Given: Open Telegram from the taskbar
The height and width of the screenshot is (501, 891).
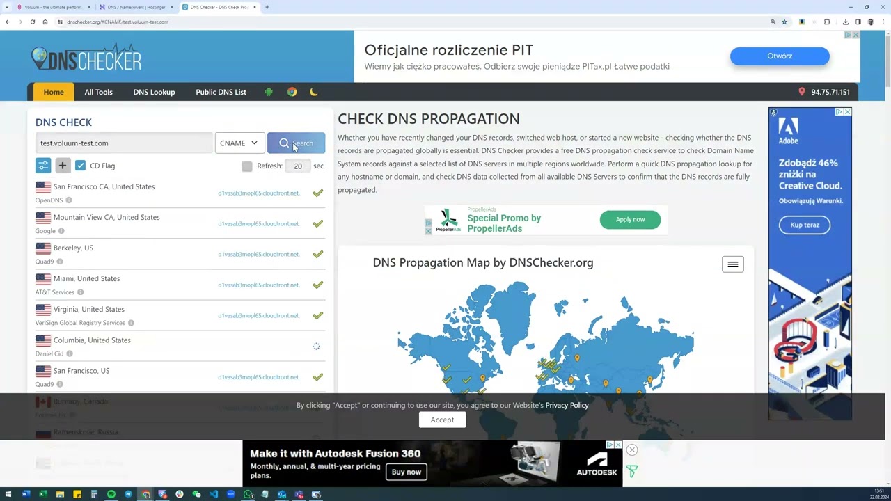Looking at the screenshot, I should 128,494.
